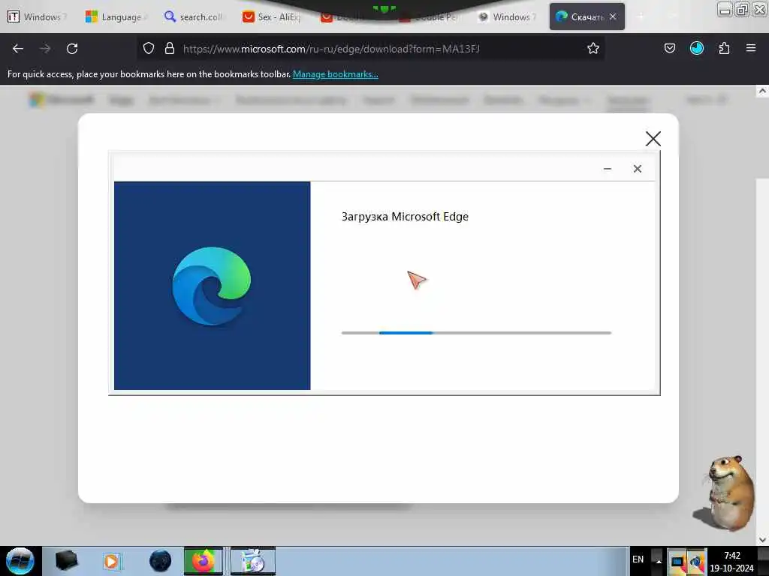
Task: Minimize the Edge installer dialog
Action: (607, 169)
